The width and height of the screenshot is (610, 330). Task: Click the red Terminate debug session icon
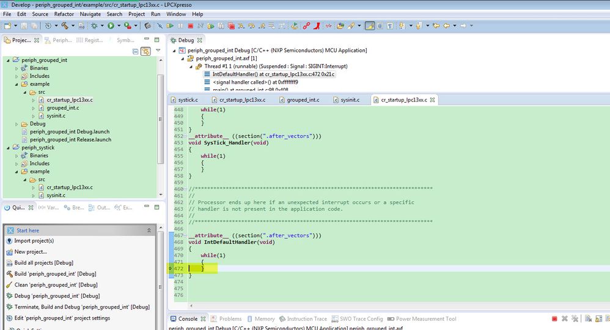[191, 26]
